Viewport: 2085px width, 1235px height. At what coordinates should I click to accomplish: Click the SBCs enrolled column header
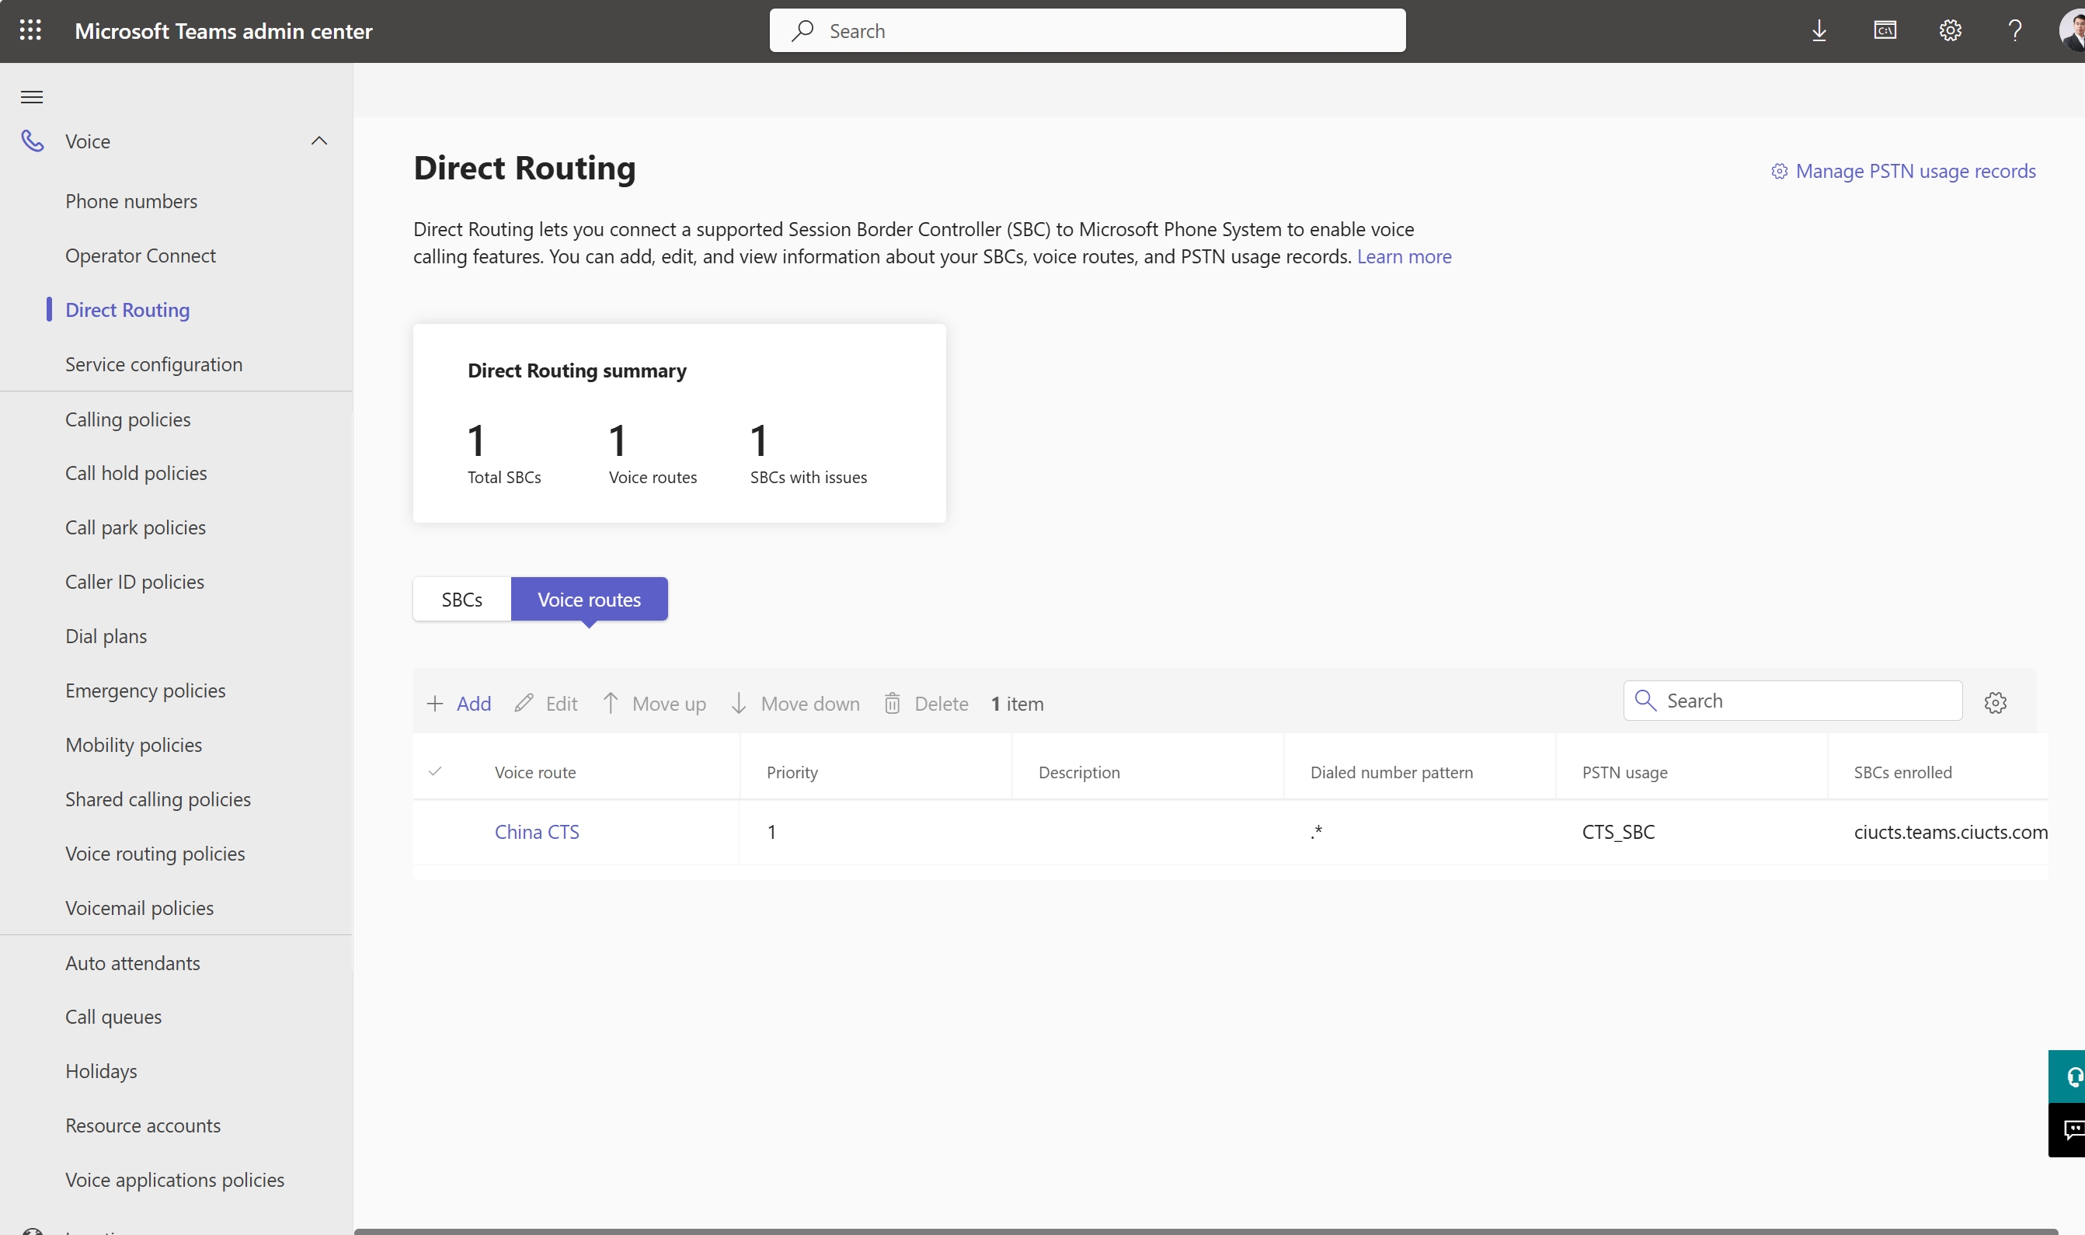1902,772
